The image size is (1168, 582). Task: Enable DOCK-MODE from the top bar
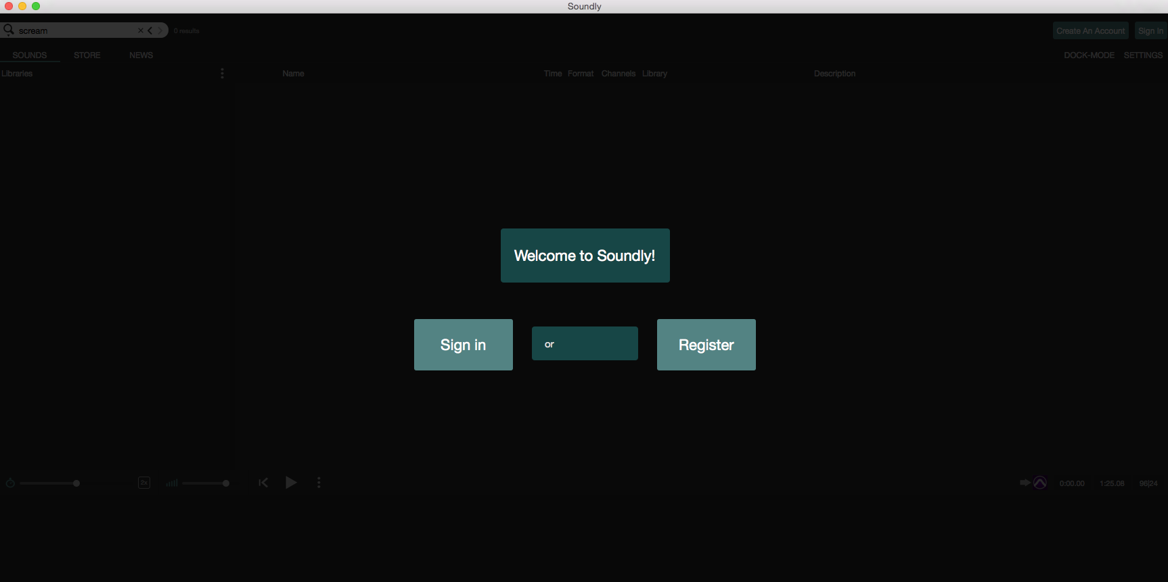(x=1089, y=55)
